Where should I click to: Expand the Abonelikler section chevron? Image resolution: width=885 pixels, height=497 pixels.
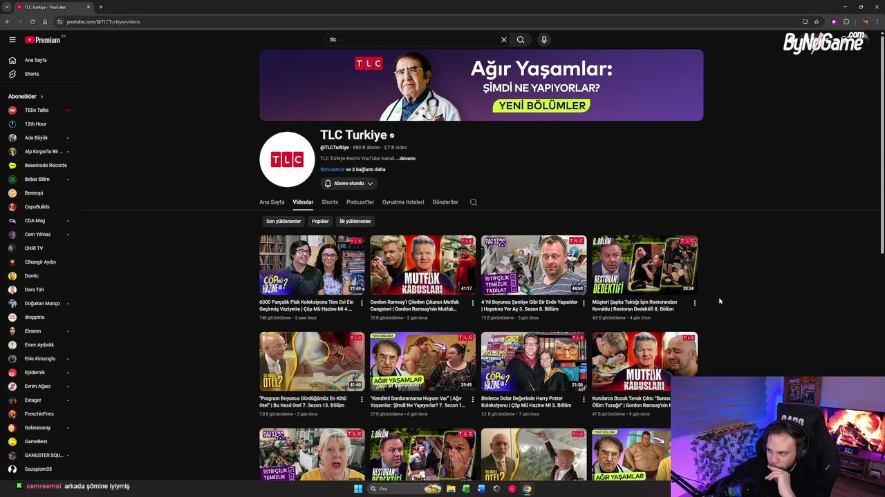[x=41, y=97]
